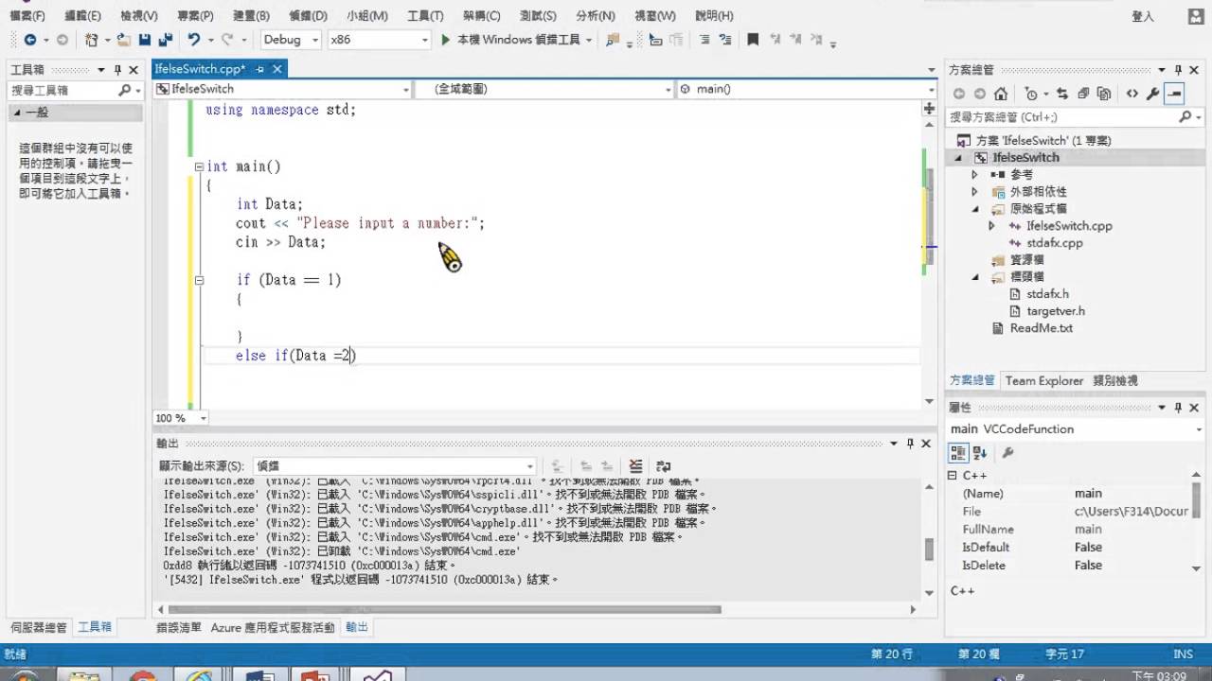1212x681 pixels.
Task: Pin the Output panel with pushpin icon
Action: pos(910,443)
